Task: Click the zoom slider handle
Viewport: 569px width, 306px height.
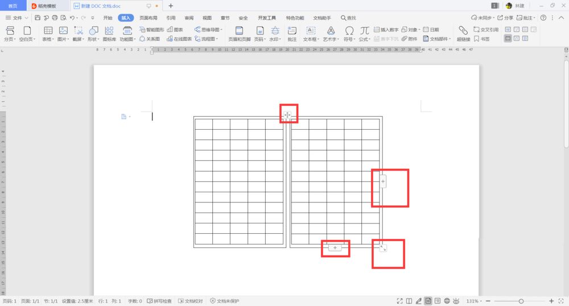Action: click(x=521, y=301)
